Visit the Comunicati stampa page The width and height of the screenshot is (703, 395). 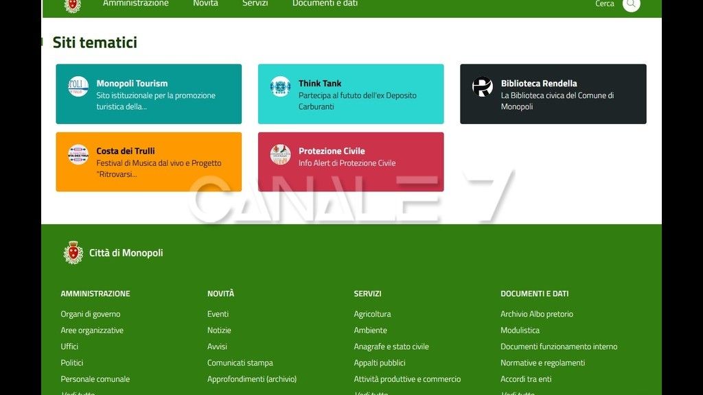click(x=240, y=363)
